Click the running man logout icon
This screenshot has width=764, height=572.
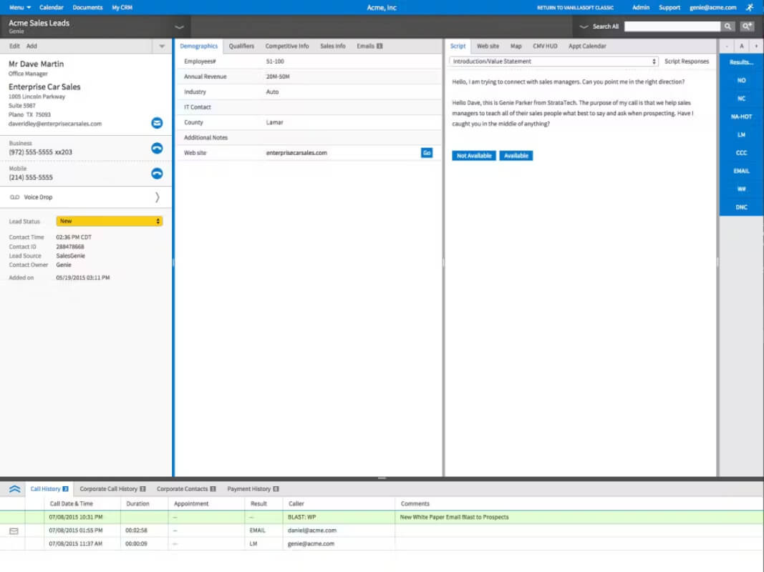pyautogui.click(x=750, y=7)
